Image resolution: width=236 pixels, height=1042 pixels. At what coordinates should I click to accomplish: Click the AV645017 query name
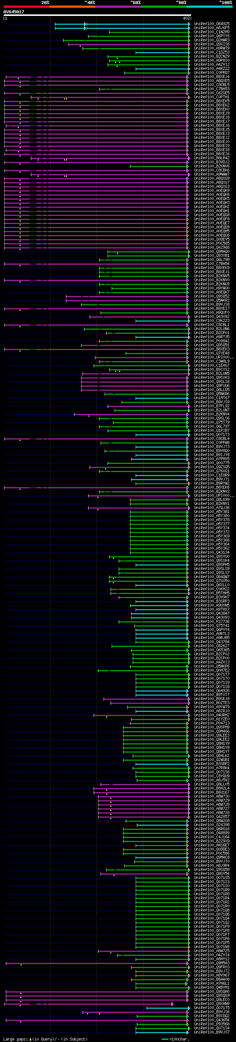coord(14,12)
